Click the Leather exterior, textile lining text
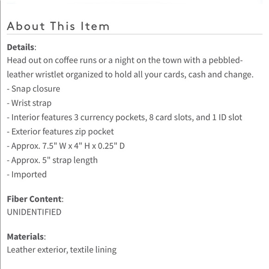This screenshot has height=269, width=269. click(62, 250)
